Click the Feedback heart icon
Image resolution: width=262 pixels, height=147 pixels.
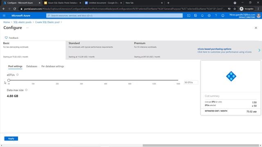click(x=6, y=38)
